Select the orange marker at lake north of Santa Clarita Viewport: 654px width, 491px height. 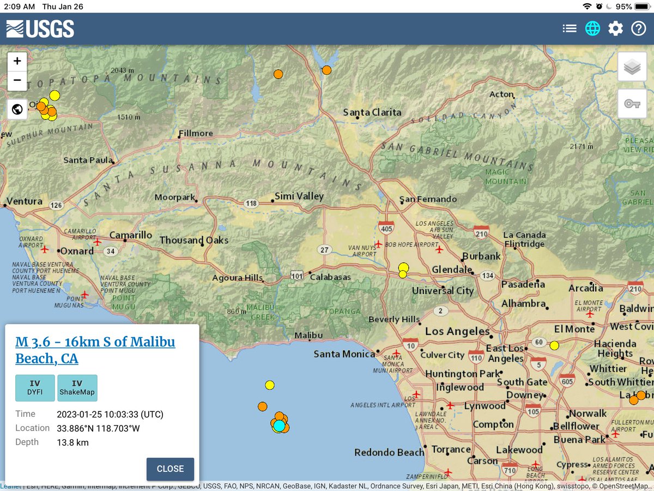(326, 70)
